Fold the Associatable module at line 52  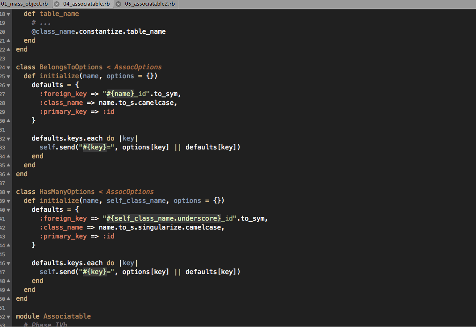pos(8,317)
